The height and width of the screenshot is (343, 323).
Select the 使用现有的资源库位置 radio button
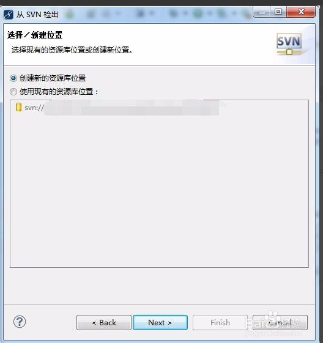tap(13, 92)
